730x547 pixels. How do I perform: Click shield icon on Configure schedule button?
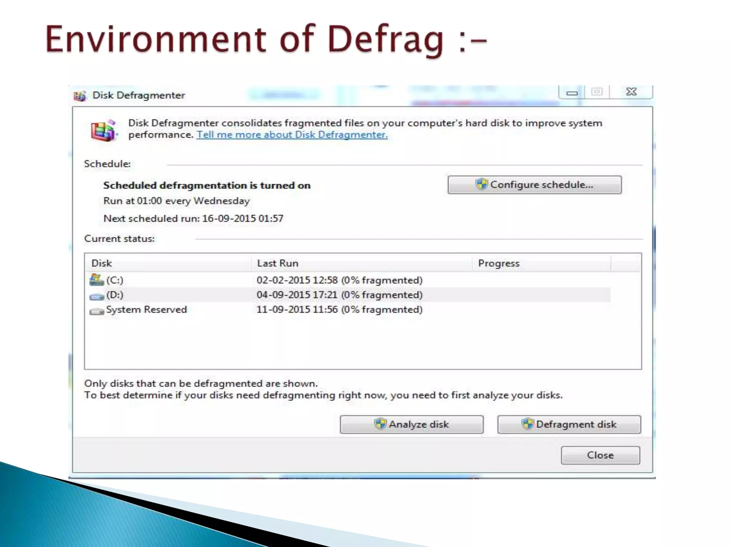(481, 184)
